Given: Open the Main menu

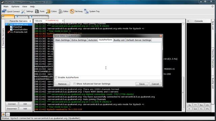Looking at the screenshot, I should tap(6, 6).
